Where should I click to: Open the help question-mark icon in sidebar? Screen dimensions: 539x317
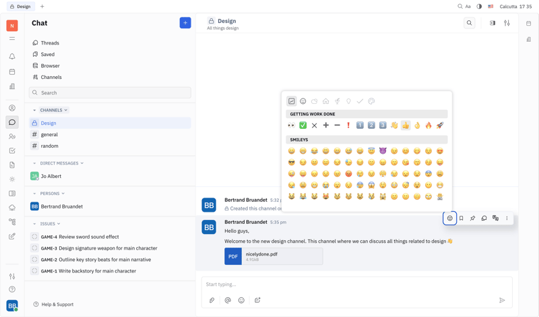click(12, 289)
